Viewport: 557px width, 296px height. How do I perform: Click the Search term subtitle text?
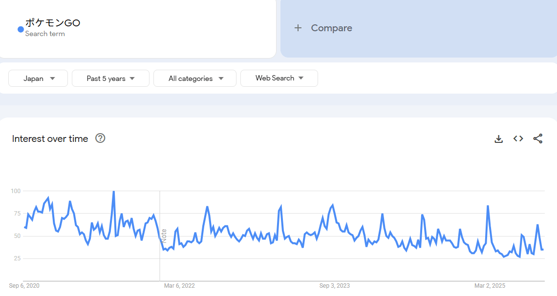pos(45,34)
